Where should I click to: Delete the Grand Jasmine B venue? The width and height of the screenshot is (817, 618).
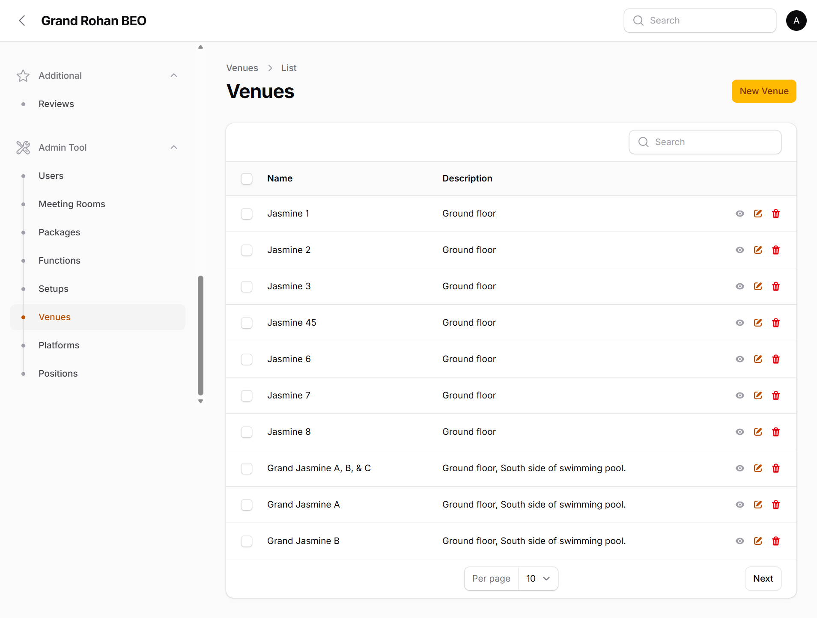pyautogui.click(x=775, y=541)
